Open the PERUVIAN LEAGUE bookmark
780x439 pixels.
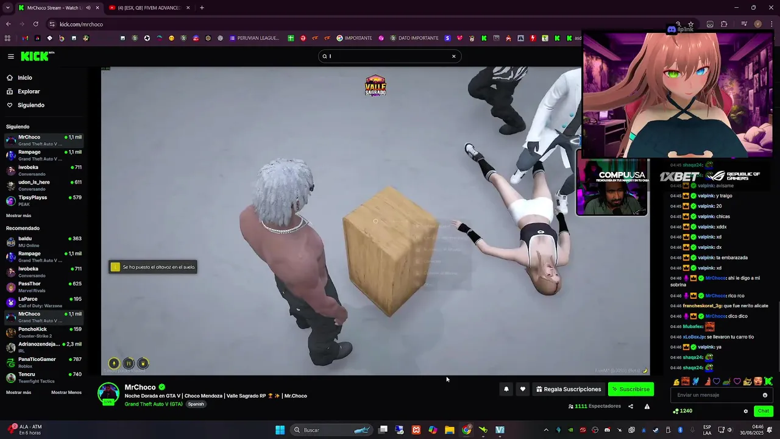[254, 38]
